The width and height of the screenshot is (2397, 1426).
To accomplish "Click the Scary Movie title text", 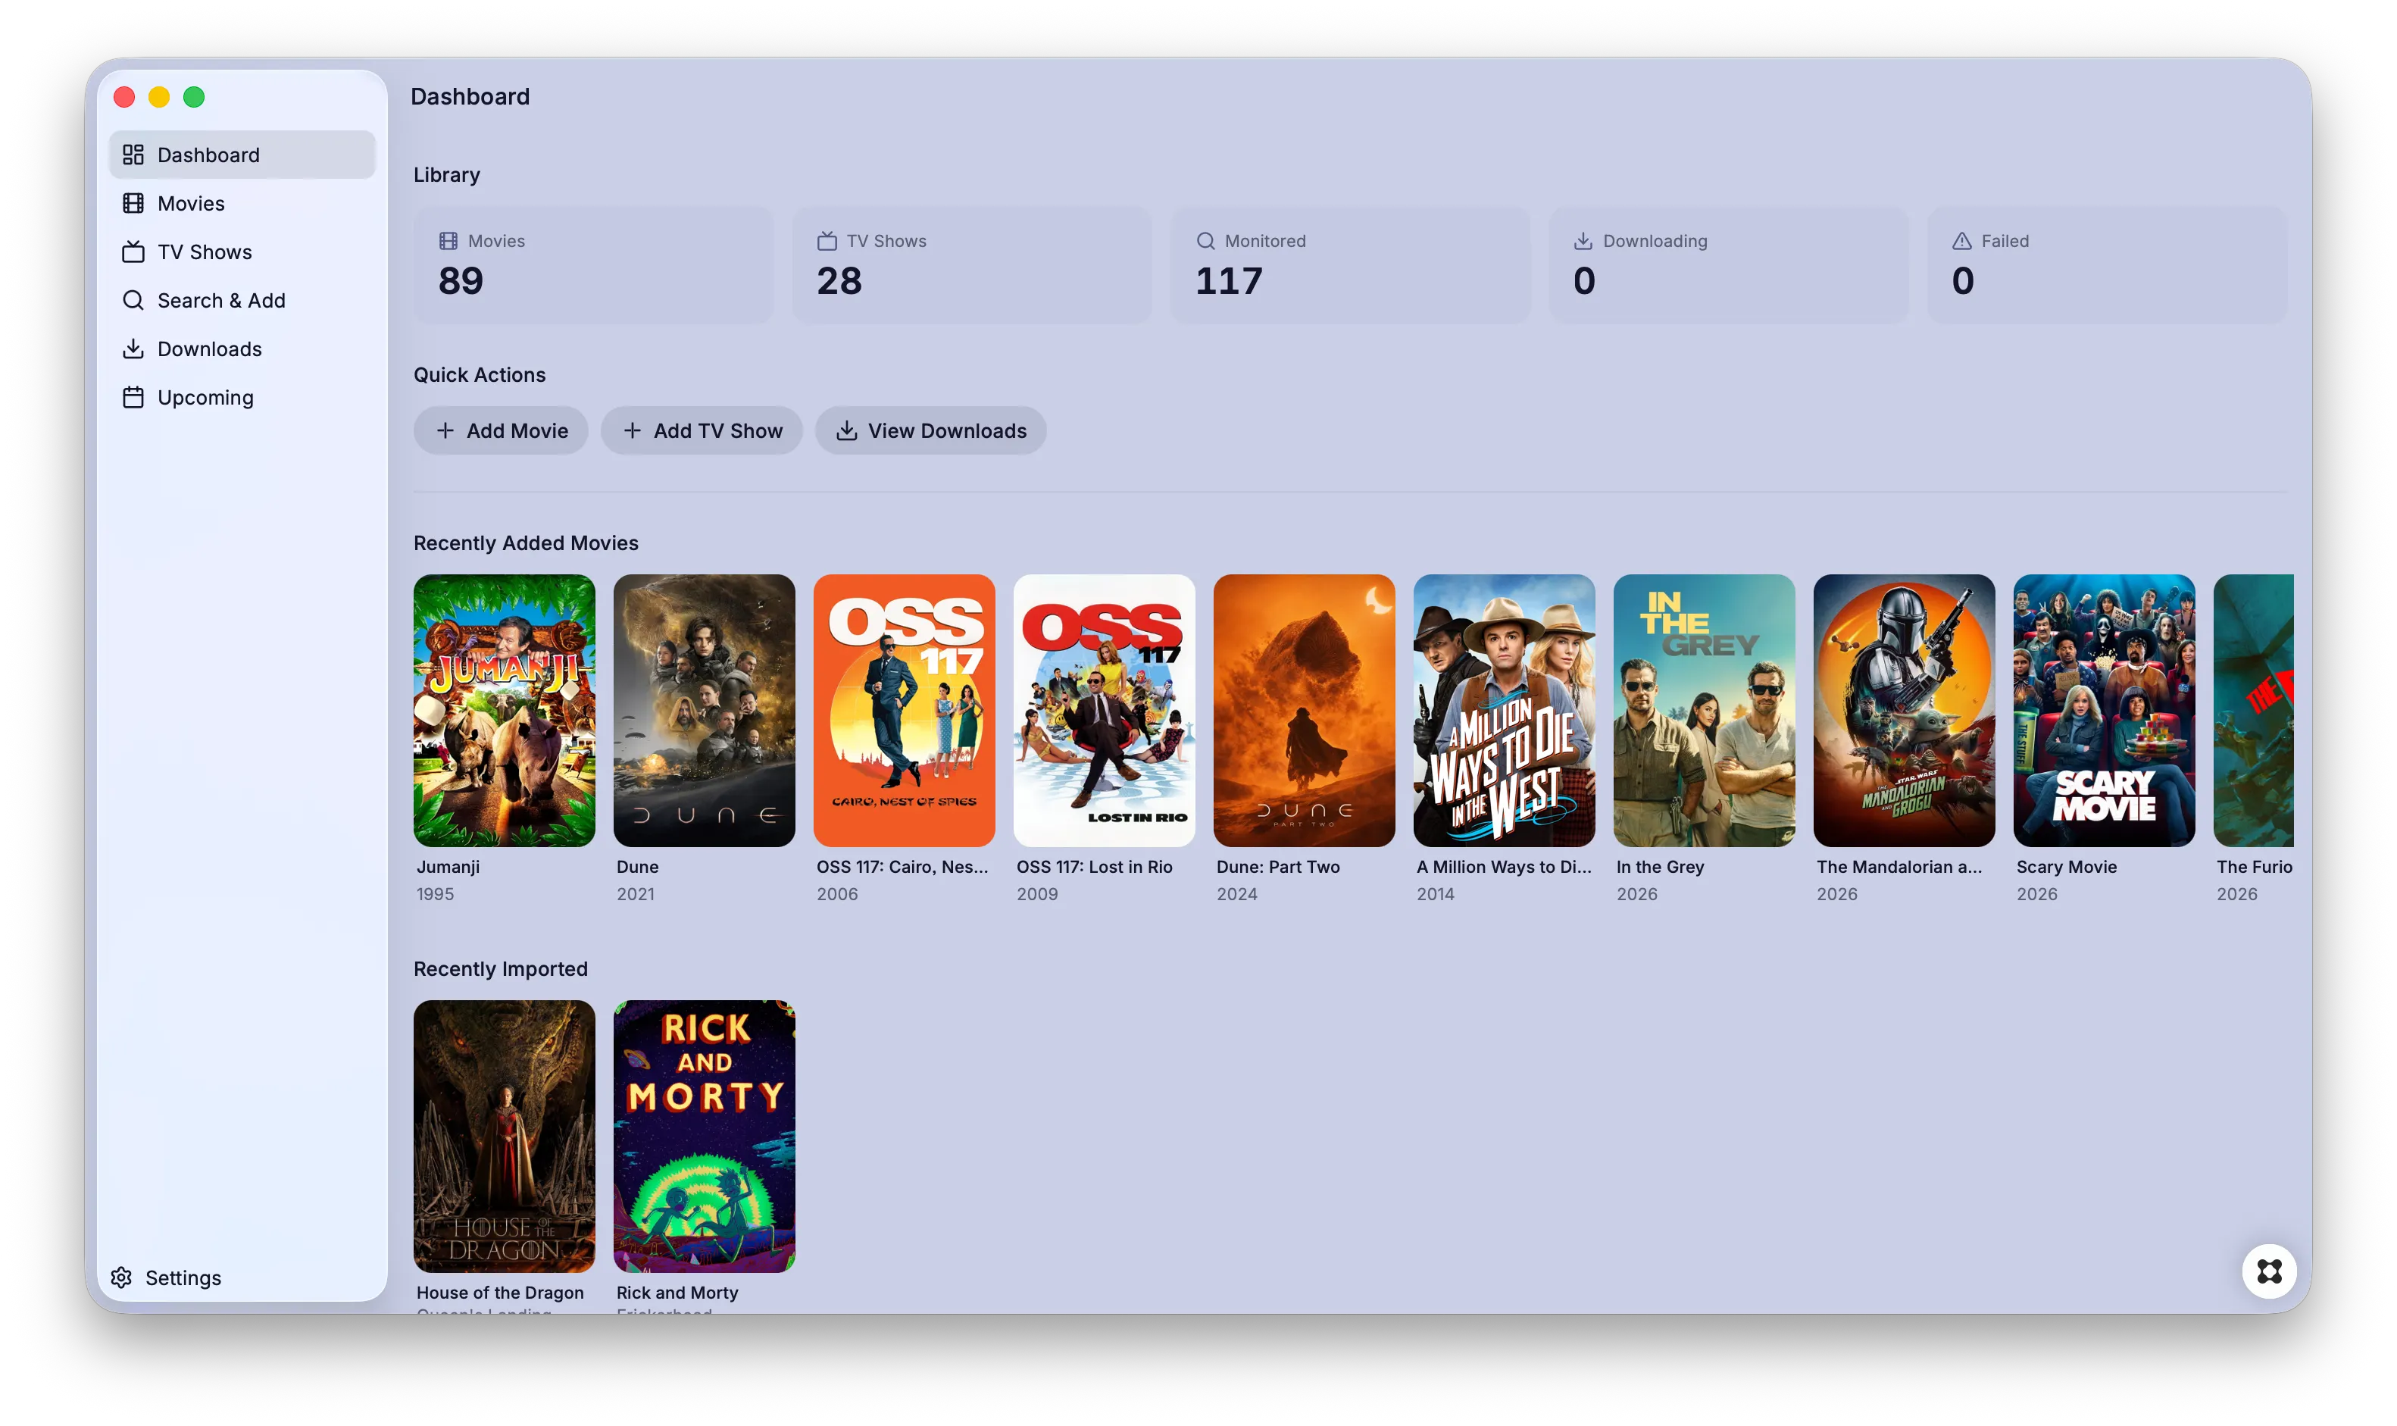I will (x=2067, y=867).
